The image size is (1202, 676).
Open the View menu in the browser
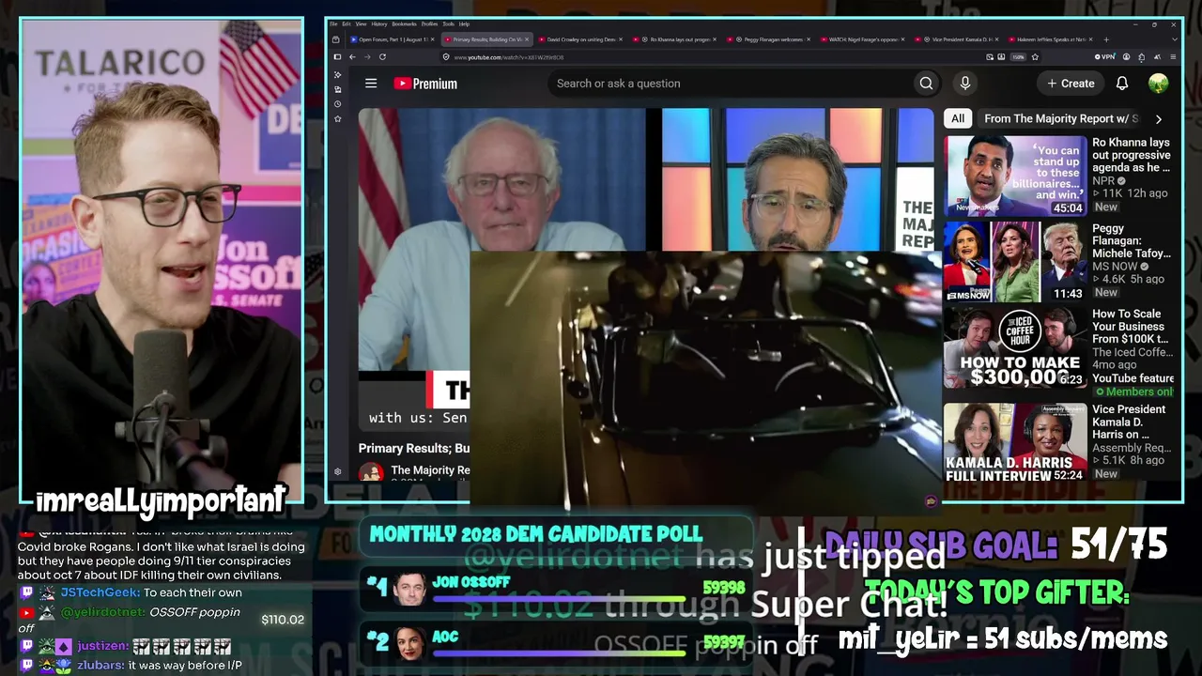coord(361,23)
